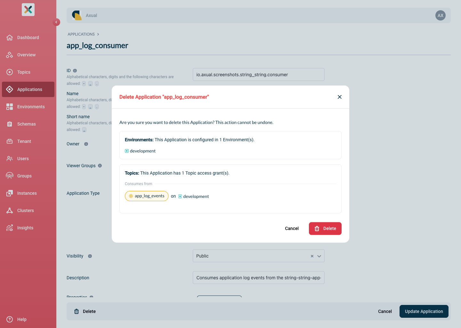This screenshot has height=328, width=461.
Task: Click the AX user avatar
Action: coord(441,15)
